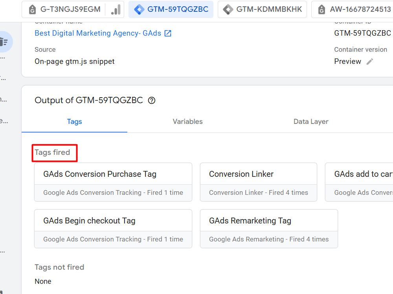
Task: Switch to the Data Layer tab
Action: [x=311, y=122]
